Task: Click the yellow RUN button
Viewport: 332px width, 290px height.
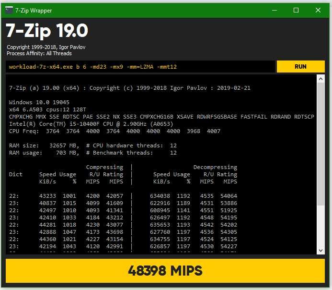Action: tap(300, 67)
